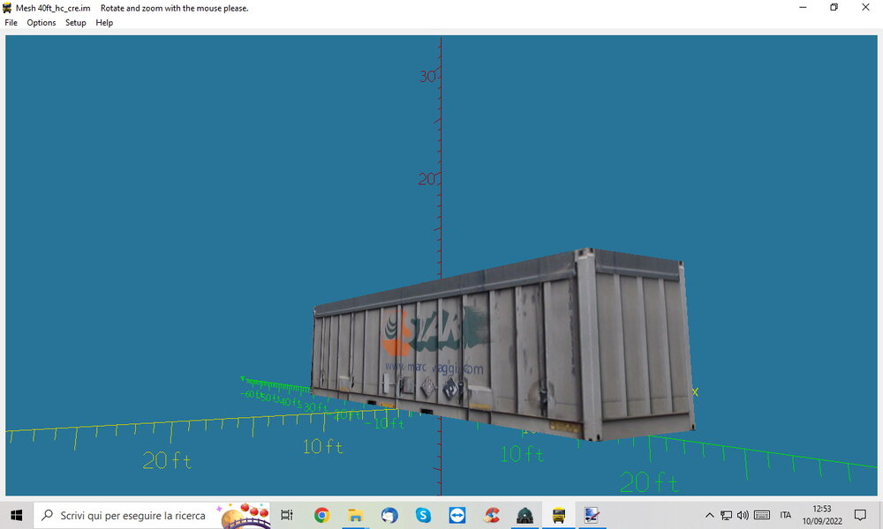Open Thunderbird from the taskbar
The height and width of the screenshot is (529, 883).
389,515
